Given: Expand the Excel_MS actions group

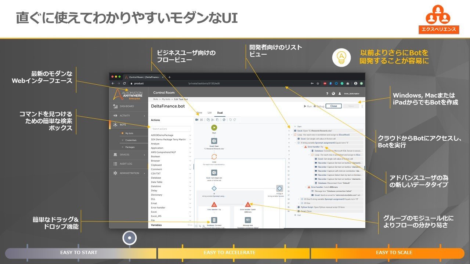Looking at the screenshot, I should coord(171,216).
